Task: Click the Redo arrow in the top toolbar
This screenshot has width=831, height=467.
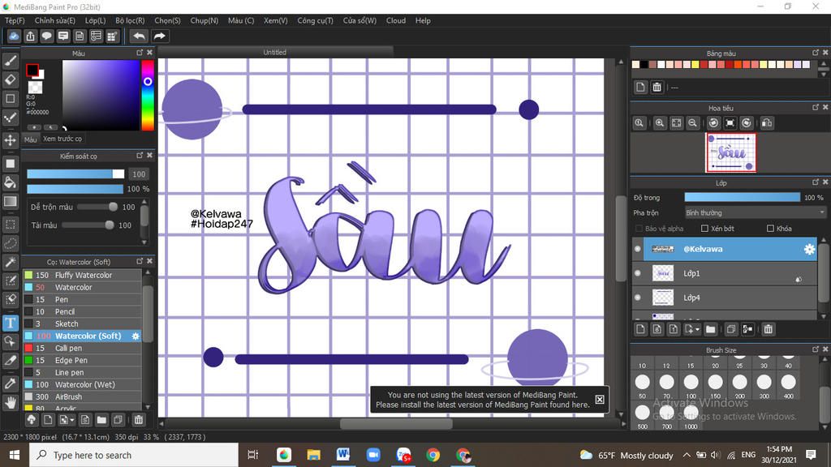Action: tap(159, 36)
